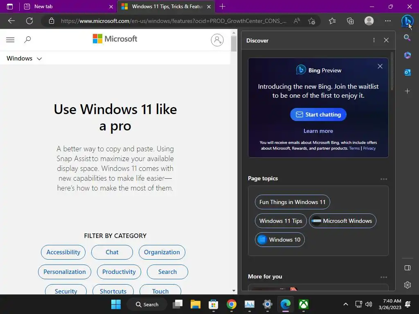Open volume control in system tray
Image resolution: width=419 pixels, height=314 pixels.
pos(369,304)
